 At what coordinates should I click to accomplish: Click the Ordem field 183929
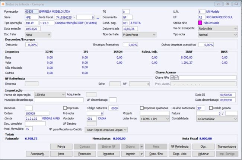37,113
